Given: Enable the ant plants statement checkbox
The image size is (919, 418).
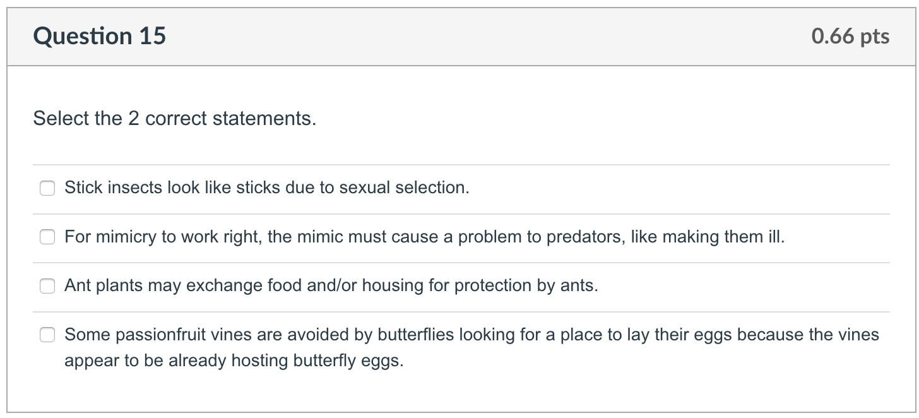Looking at the screenshot, I should point(47,286).
